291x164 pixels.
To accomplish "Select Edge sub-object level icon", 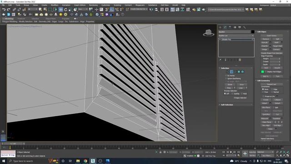I will click(x=231, y=72).
